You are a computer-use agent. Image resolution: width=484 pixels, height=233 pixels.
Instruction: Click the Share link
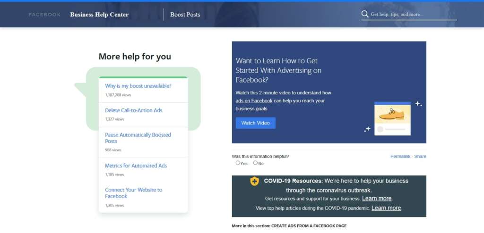[420, 157]
